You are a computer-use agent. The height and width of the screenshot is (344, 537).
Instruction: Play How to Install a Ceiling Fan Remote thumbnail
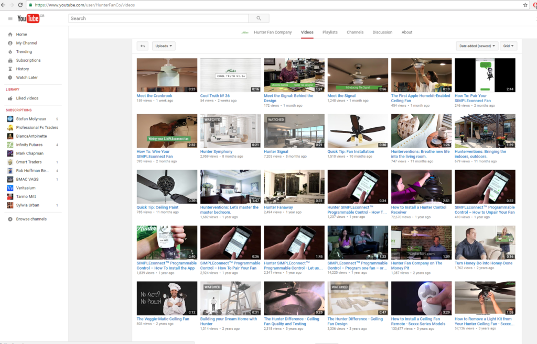[x=421, y=298]
